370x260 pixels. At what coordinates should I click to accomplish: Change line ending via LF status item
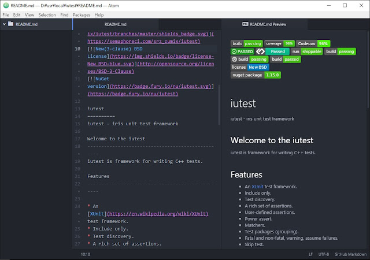point(310,254)
